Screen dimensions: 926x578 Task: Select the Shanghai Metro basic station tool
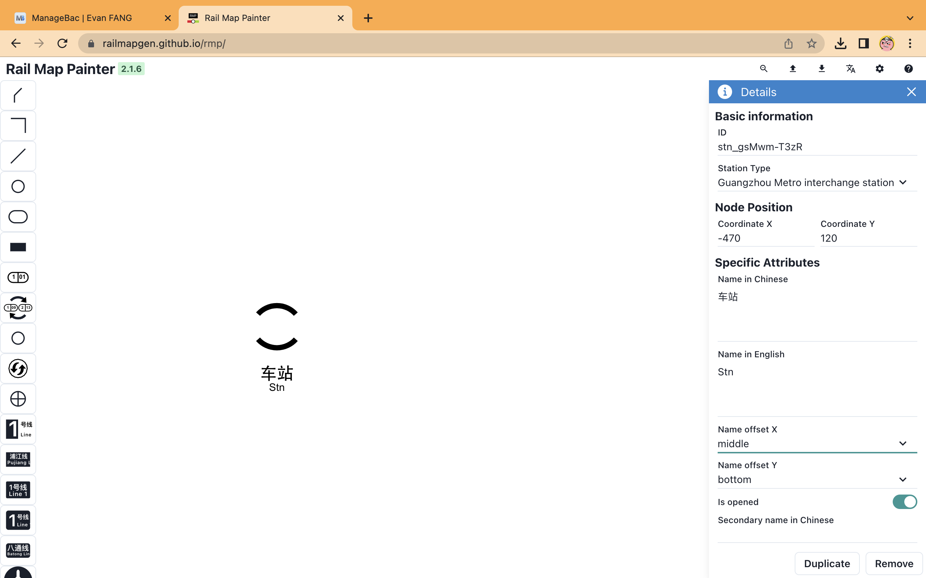[x=18, y=186]
